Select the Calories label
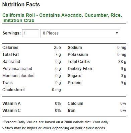 [x=10, y=48]
